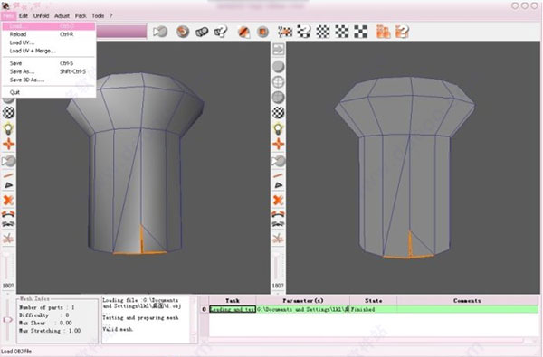
Task: Toggle solid grey sphere in right viewport toolbar
Action: click(279, 66)
